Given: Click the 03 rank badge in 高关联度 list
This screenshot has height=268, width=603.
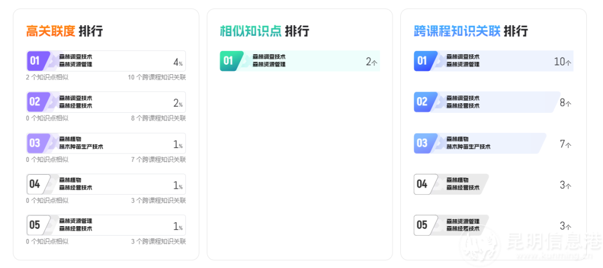Looking at the screenshot, I should click(36, 143).
